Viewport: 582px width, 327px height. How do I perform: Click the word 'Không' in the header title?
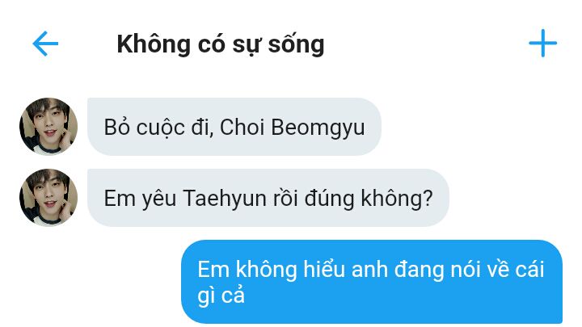click(x=154, y=44)
